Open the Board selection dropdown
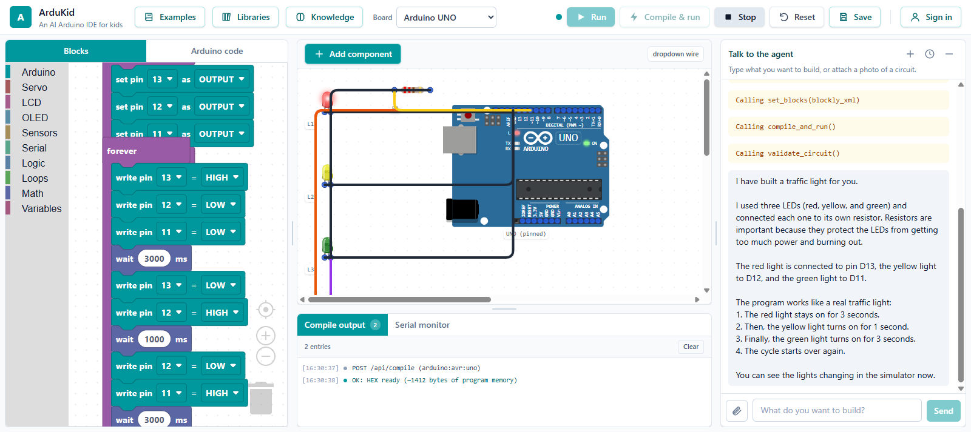The image size is (971, 432). 446,18
